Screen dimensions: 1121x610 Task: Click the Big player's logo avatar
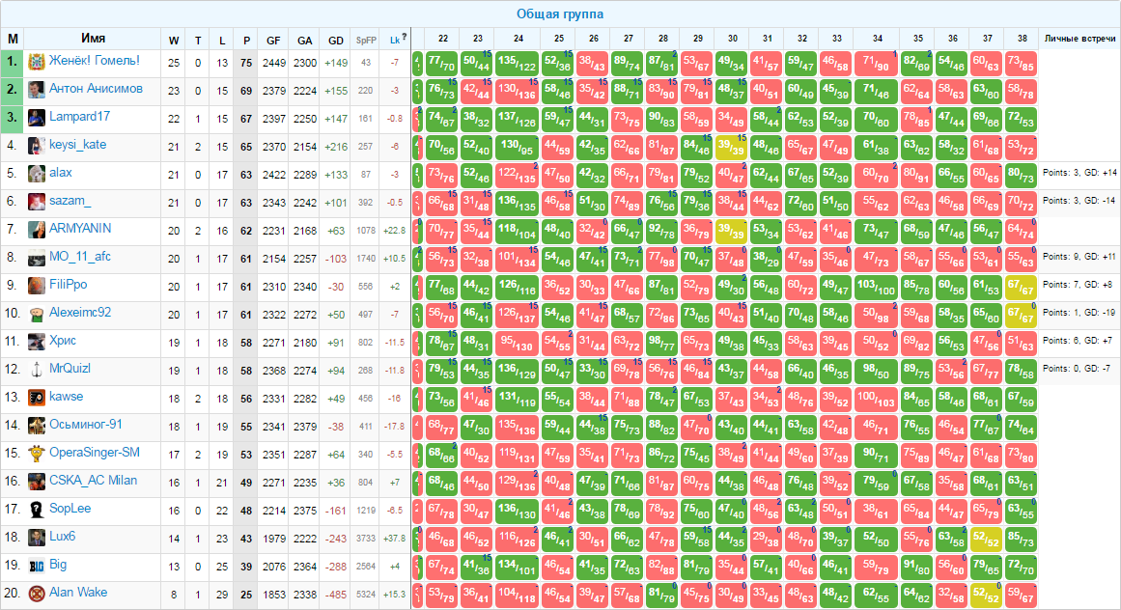click(37, 566)
